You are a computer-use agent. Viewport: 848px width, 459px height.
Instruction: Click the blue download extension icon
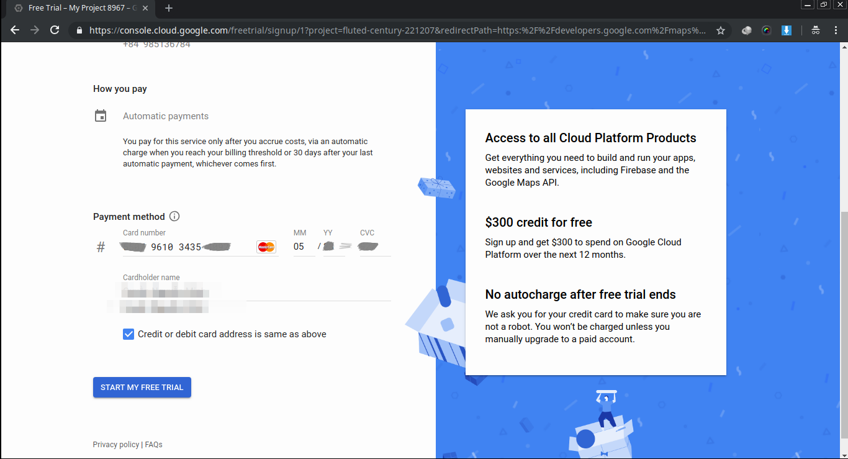point(787,30)
